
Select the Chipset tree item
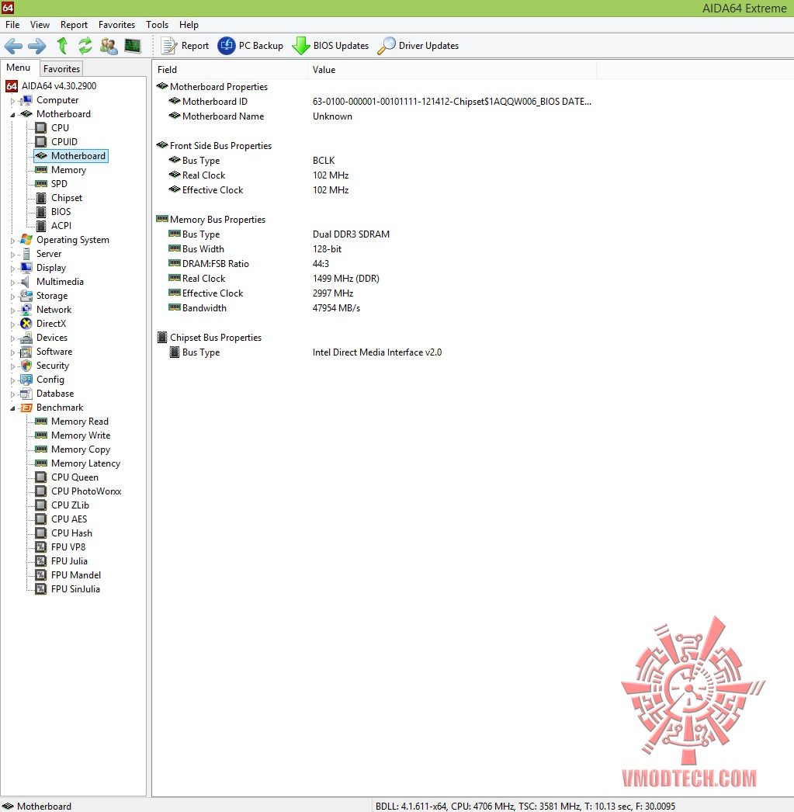click(x=67, y=198)
